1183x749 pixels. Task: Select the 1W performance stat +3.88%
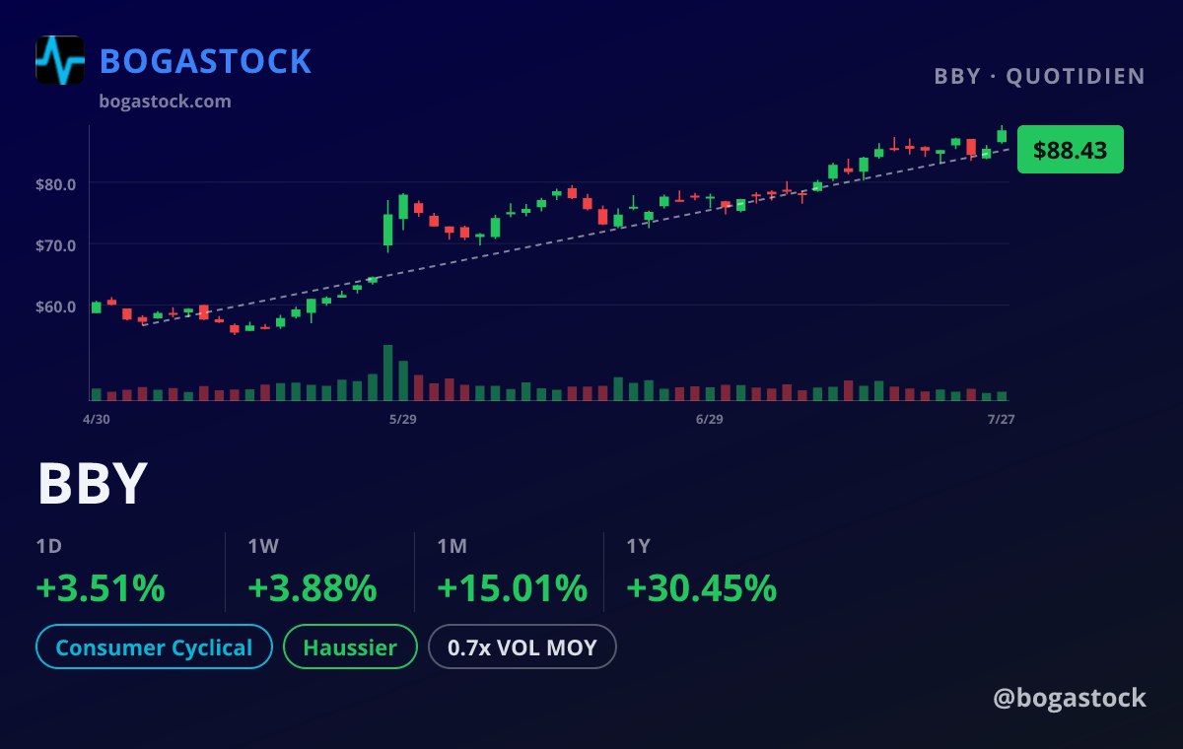313,588
